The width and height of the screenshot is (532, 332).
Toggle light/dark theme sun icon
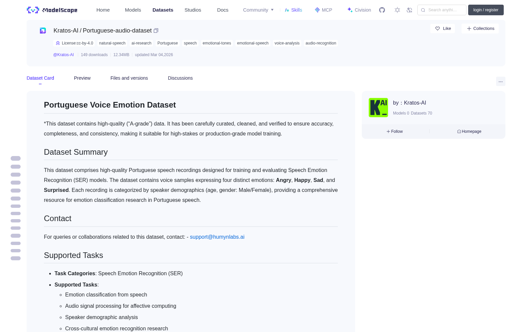(397, 10)
